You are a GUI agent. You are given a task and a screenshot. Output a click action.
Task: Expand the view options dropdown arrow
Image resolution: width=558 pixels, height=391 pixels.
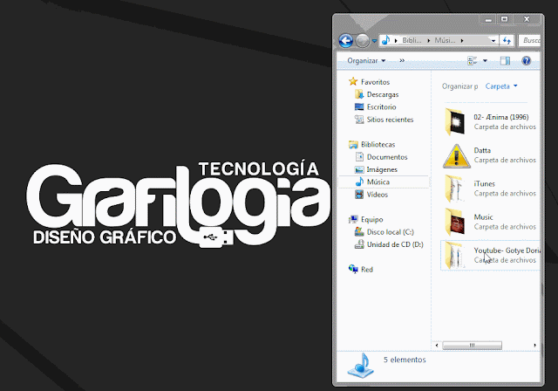click(485, 61)
